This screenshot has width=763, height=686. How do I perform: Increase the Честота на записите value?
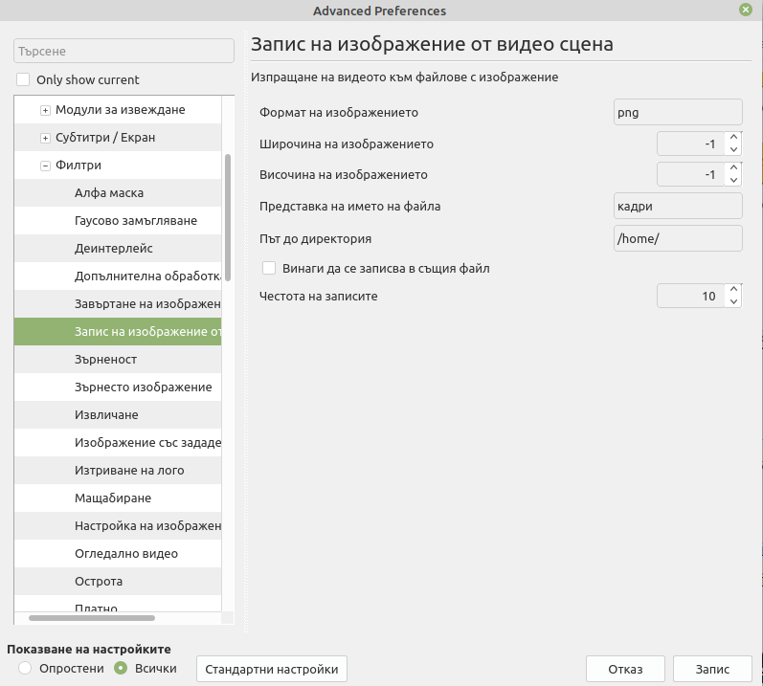coord(733,290)
